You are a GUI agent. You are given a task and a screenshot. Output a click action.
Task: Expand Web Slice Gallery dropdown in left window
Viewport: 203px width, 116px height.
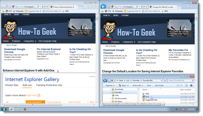[x=60, y=11]
